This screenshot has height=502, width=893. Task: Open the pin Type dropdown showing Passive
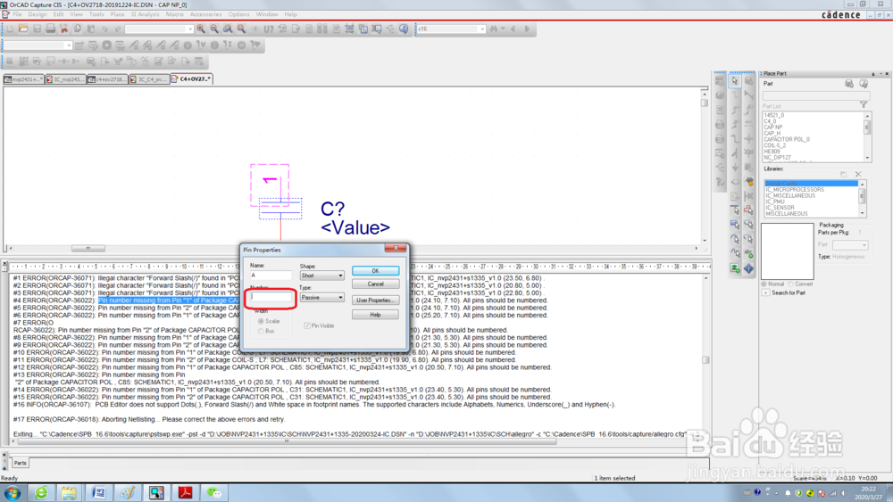coord(321,297)
